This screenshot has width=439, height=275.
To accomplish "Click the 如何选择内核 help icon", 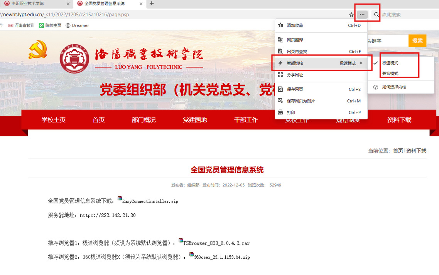I will point(375,87).
